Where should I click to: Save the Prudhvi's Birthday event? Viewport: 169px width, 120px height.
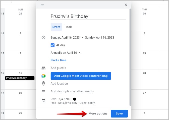(x=119, y=114)
